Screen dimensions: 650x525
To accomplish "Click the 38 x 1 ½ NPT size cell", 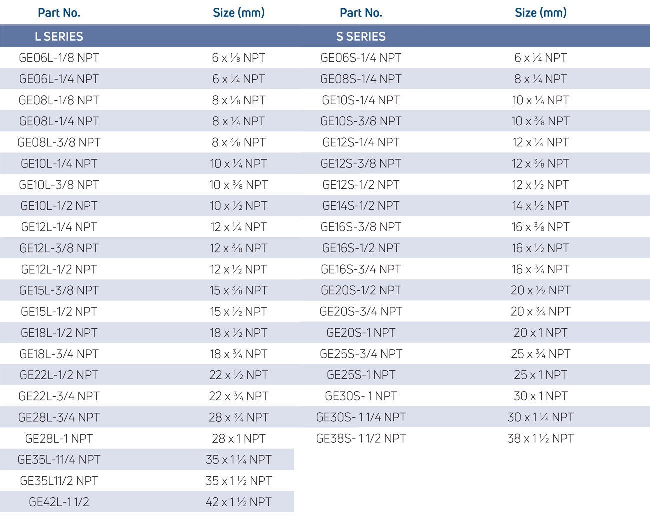I will coord(540,439).
